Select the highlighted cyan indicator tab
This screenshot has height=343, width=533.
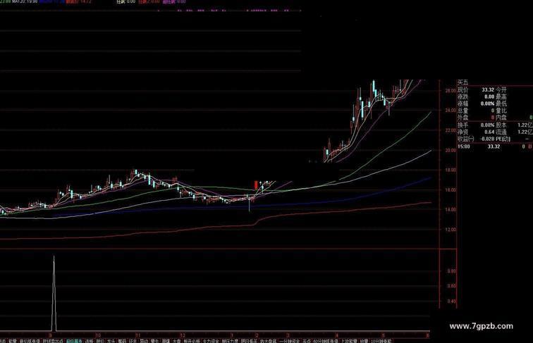pos(74,341)
